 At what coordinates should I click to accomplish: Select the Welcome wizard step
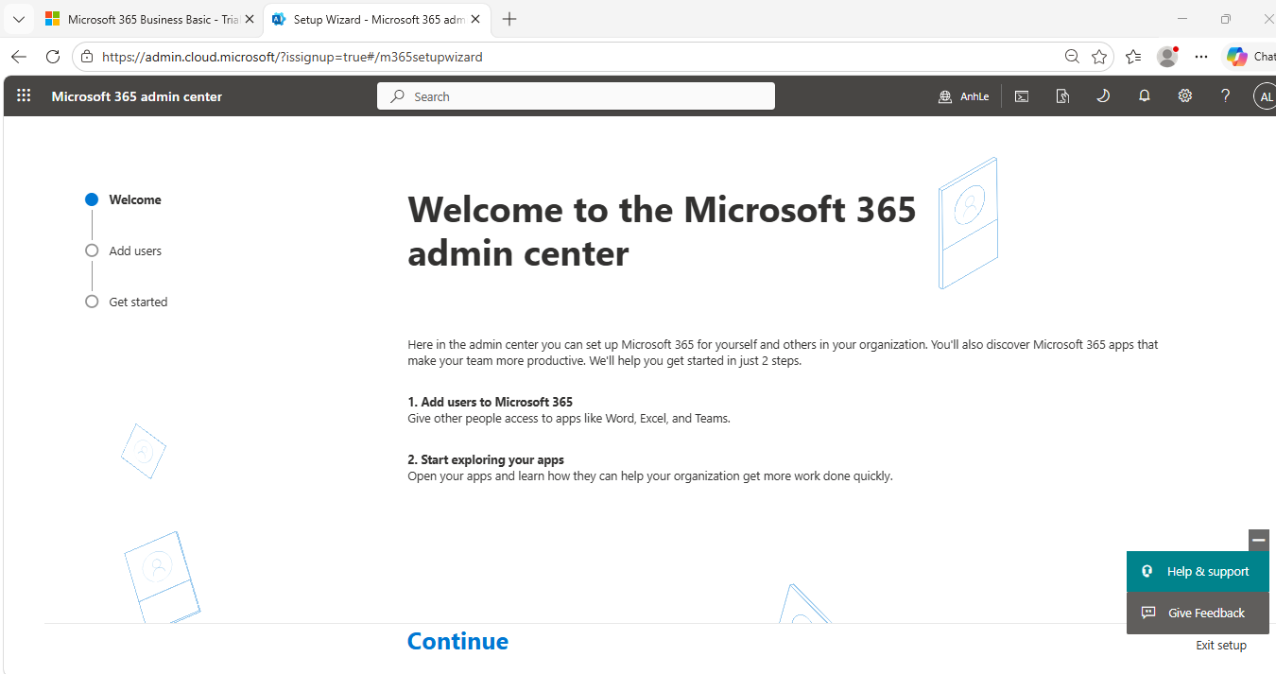pyautogui.click(x=124, y=199)
